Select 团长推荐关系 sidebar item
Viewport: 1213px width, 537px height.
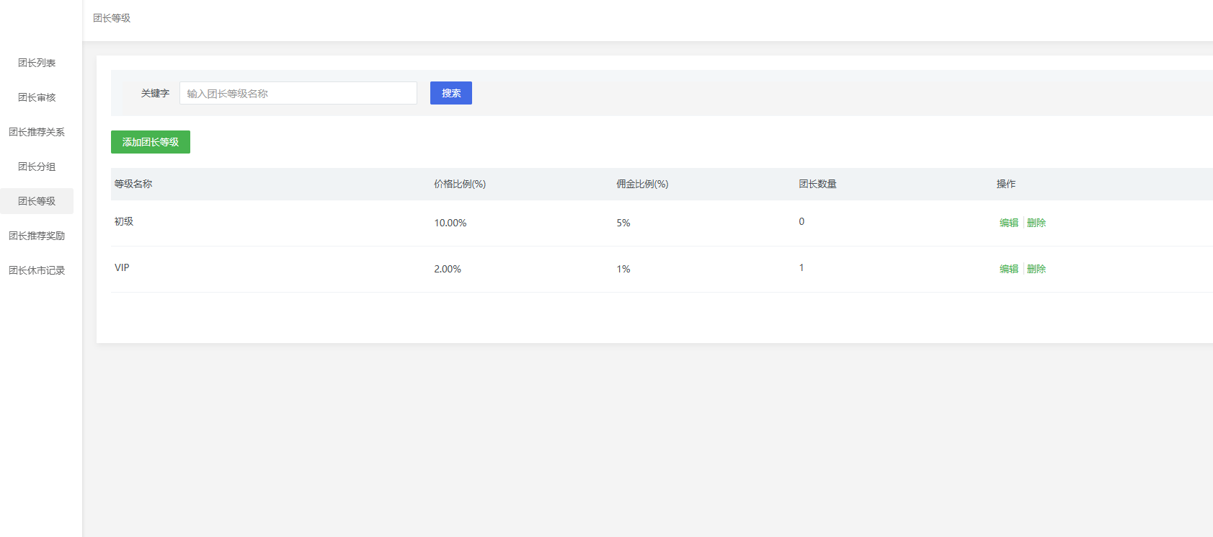pos(37,132)
